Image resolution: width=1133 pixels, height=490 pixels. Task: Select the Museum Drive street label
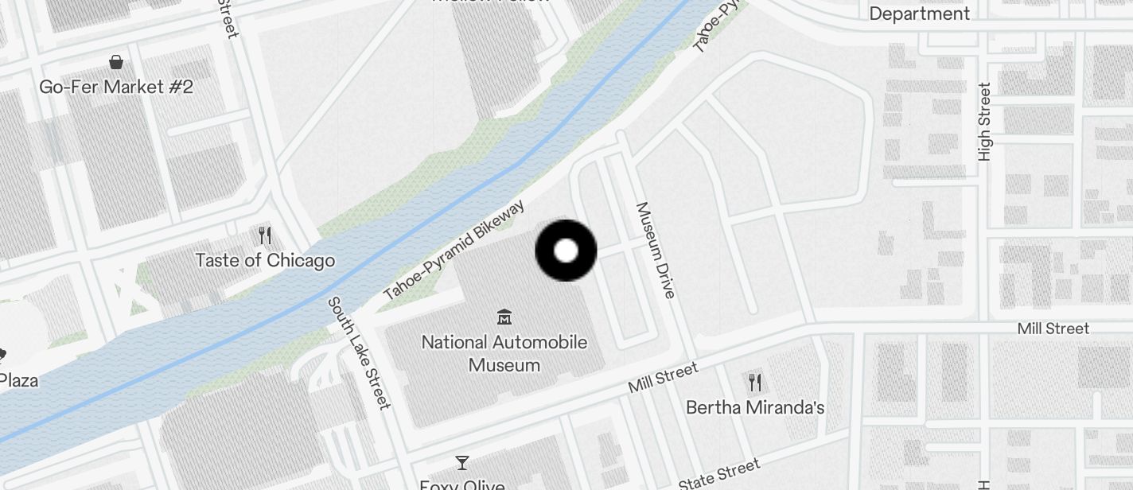tap(655, 251)
